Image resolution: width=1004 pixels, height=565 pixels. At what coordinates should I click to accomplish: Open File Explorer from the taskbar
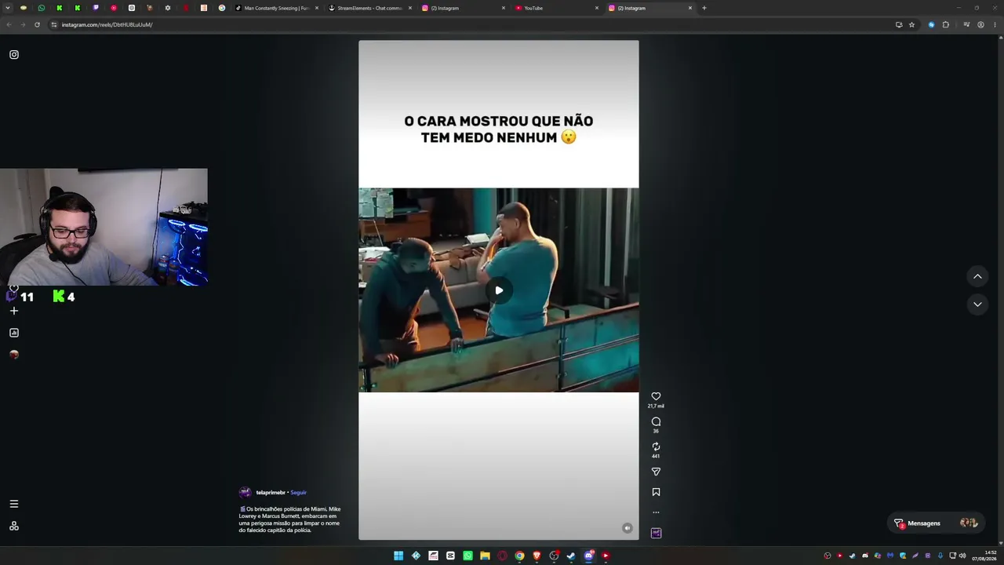(485, 556)
